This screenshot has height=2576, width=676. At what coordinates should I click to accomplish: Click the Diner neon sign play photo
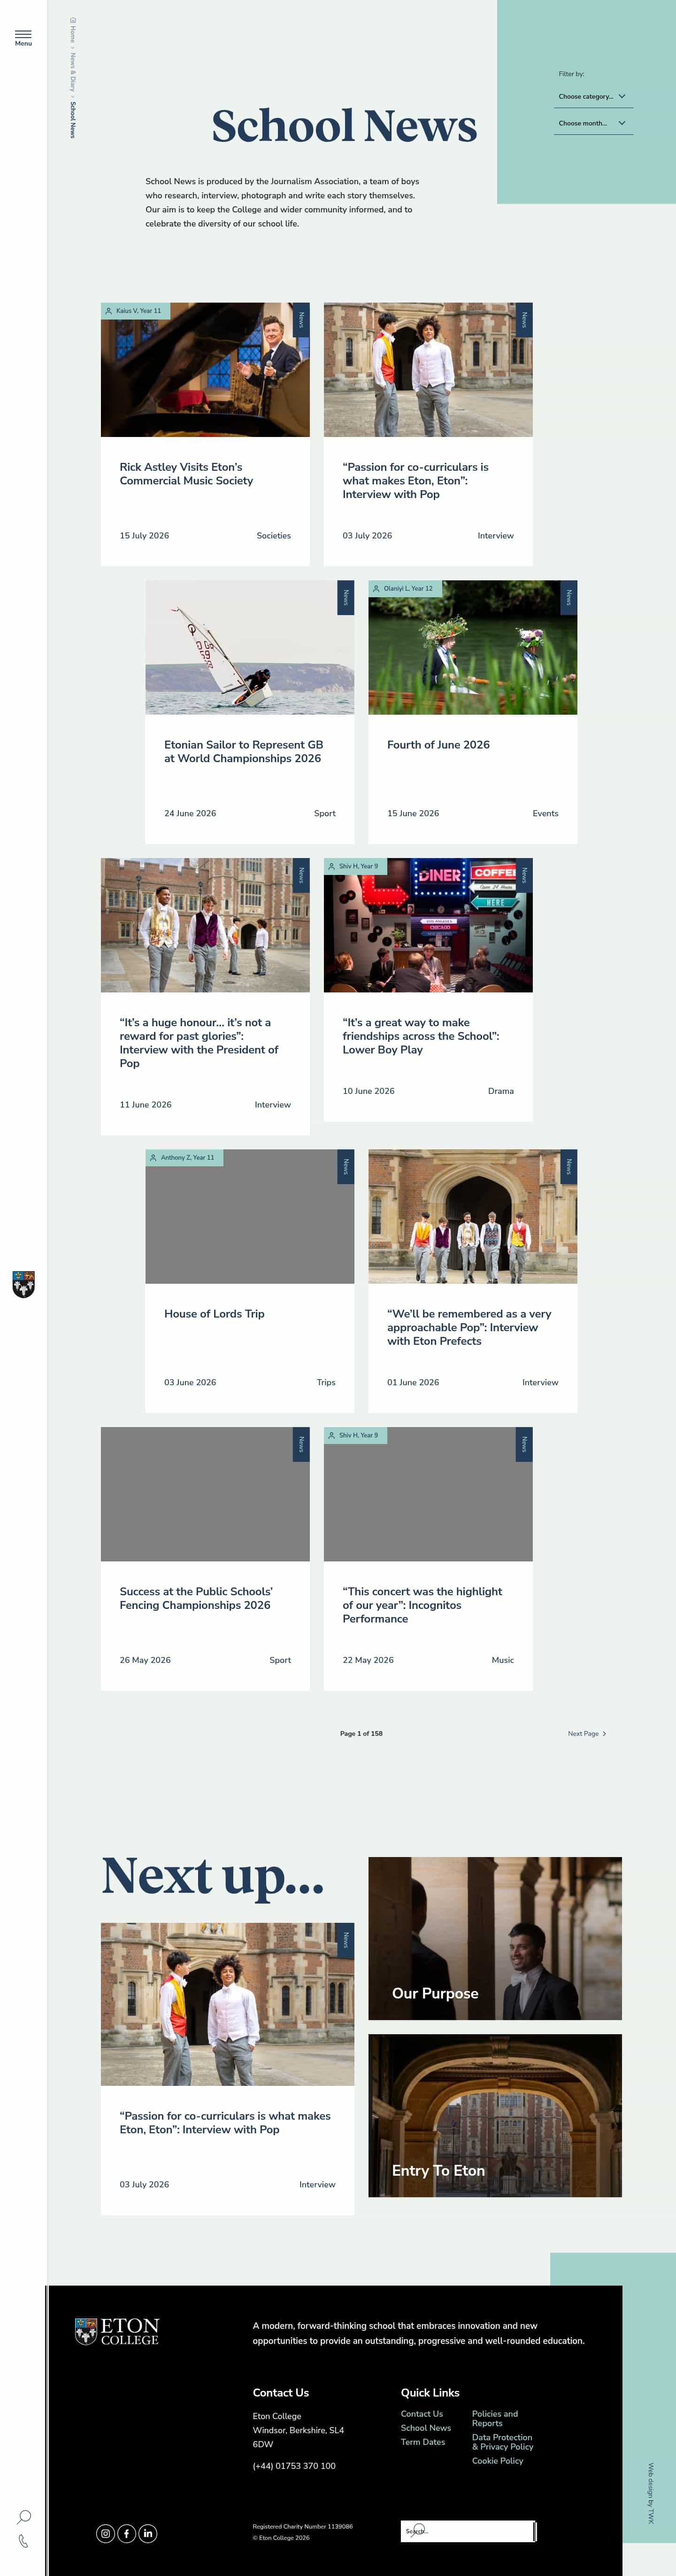(428, 925)
